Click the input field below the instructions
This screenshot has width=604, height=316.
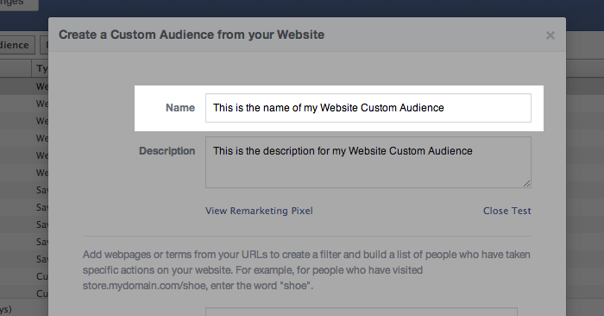click(x=362, y=312)
